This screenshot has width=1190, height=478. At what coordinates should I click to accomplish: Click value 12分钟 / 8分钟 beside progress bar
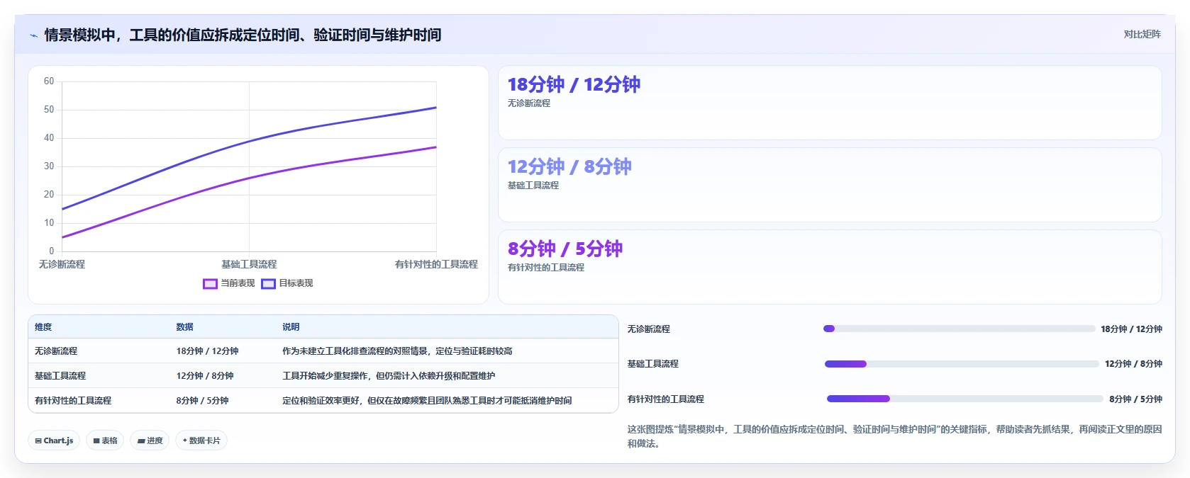[1133, 364]
